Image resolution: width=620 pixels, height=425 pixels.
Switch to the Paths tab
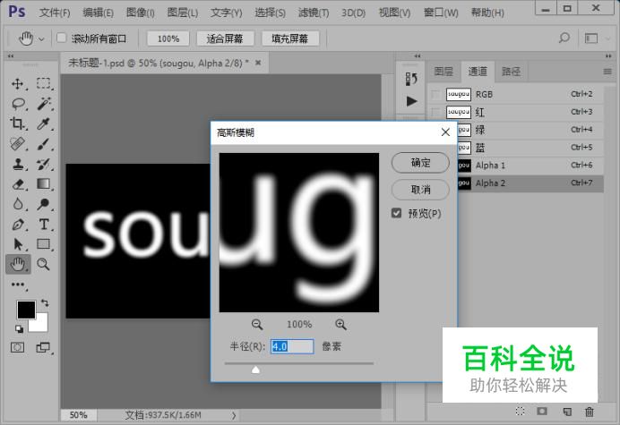511,72
